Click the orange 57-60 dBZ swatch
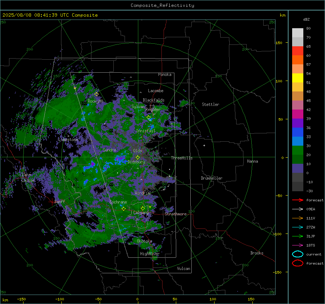 pyautogui.click(x=298, y=60)
